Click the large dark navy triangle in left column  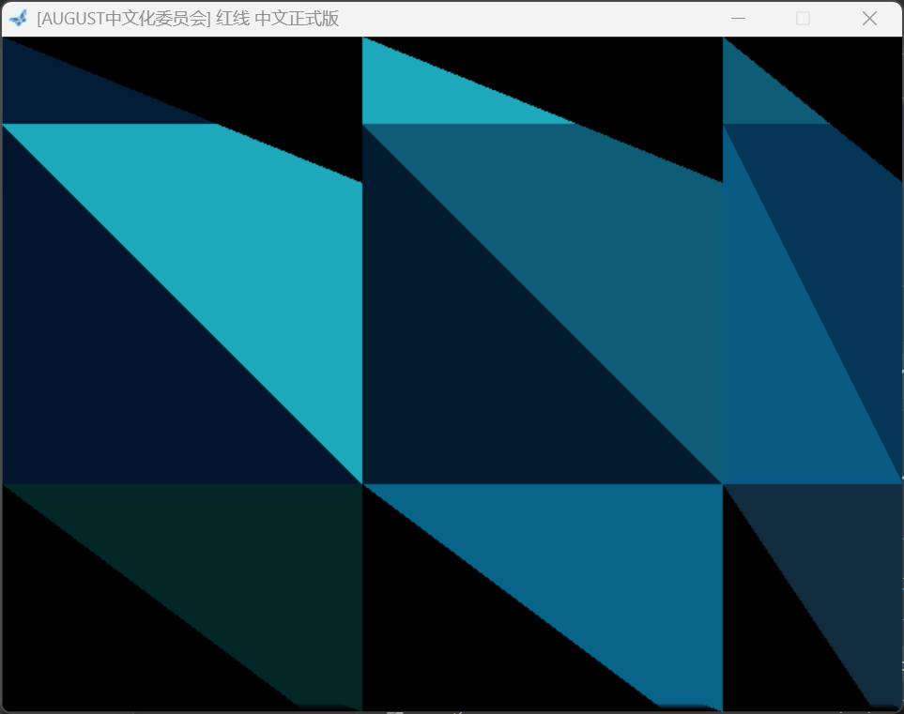(x=113, y=375)
